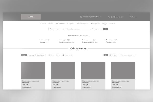Open the Фотоовалы category link
153x102 pixels.
point(110,40)
